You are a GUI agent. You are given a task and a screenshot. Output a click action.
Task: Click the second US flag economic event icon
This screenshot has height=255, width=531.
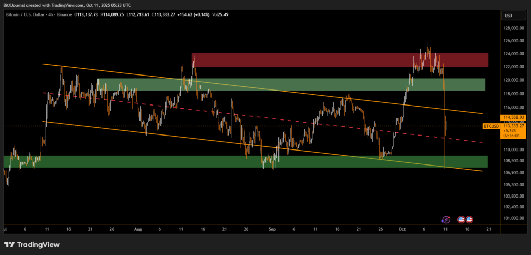pyautogui.click(x=469, y=220)
